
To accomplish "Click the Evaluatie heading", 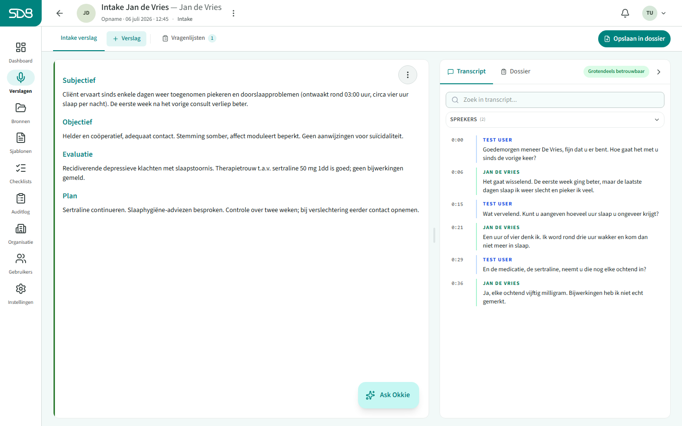I will pos(78,154).
